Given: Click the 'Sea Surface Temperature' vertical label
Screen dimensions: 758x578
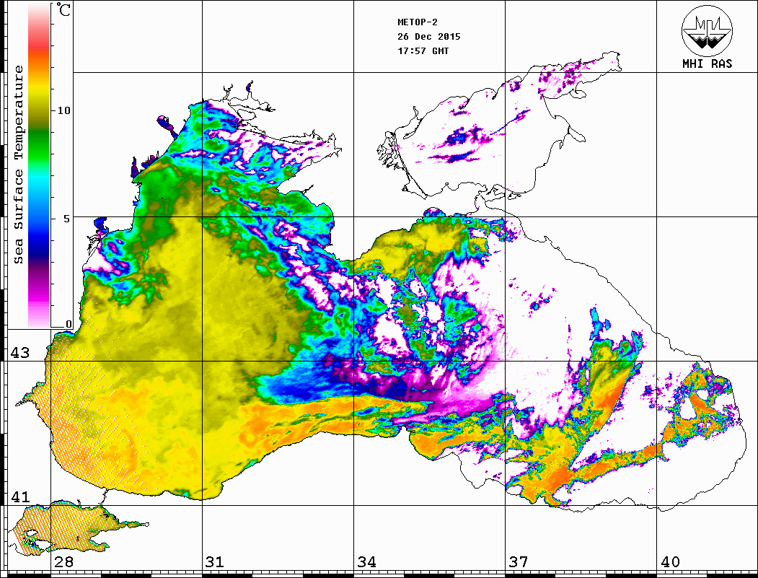Looking at the screenshot, I should tap(18, 165).
